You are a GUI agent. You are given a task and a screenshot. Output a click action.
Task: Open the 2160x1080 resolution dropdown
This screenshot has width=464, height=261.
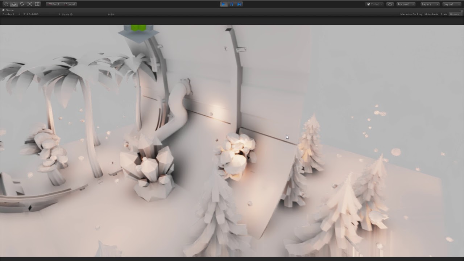pyautogui.click(x=41, y=14)
